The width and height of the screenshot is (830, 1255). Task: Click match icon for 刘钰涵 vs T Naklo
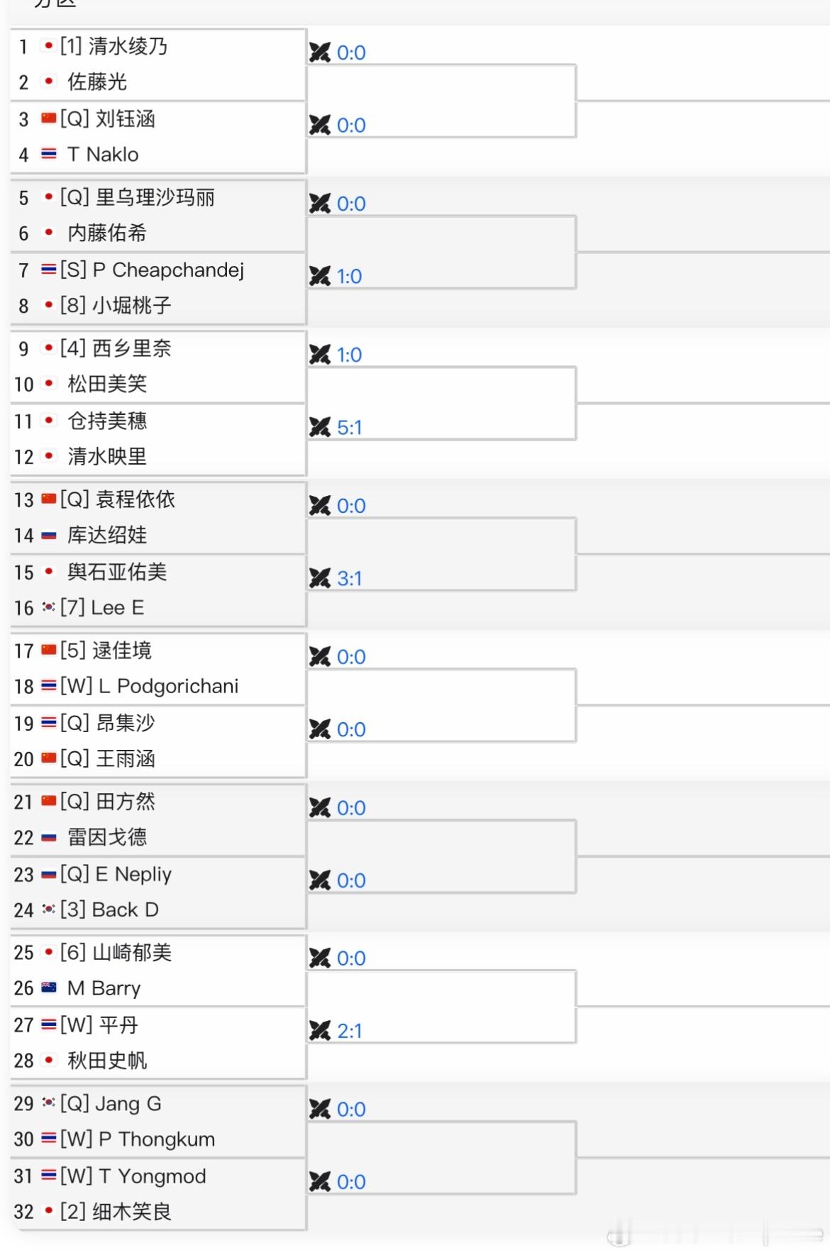tap(320, 125)
